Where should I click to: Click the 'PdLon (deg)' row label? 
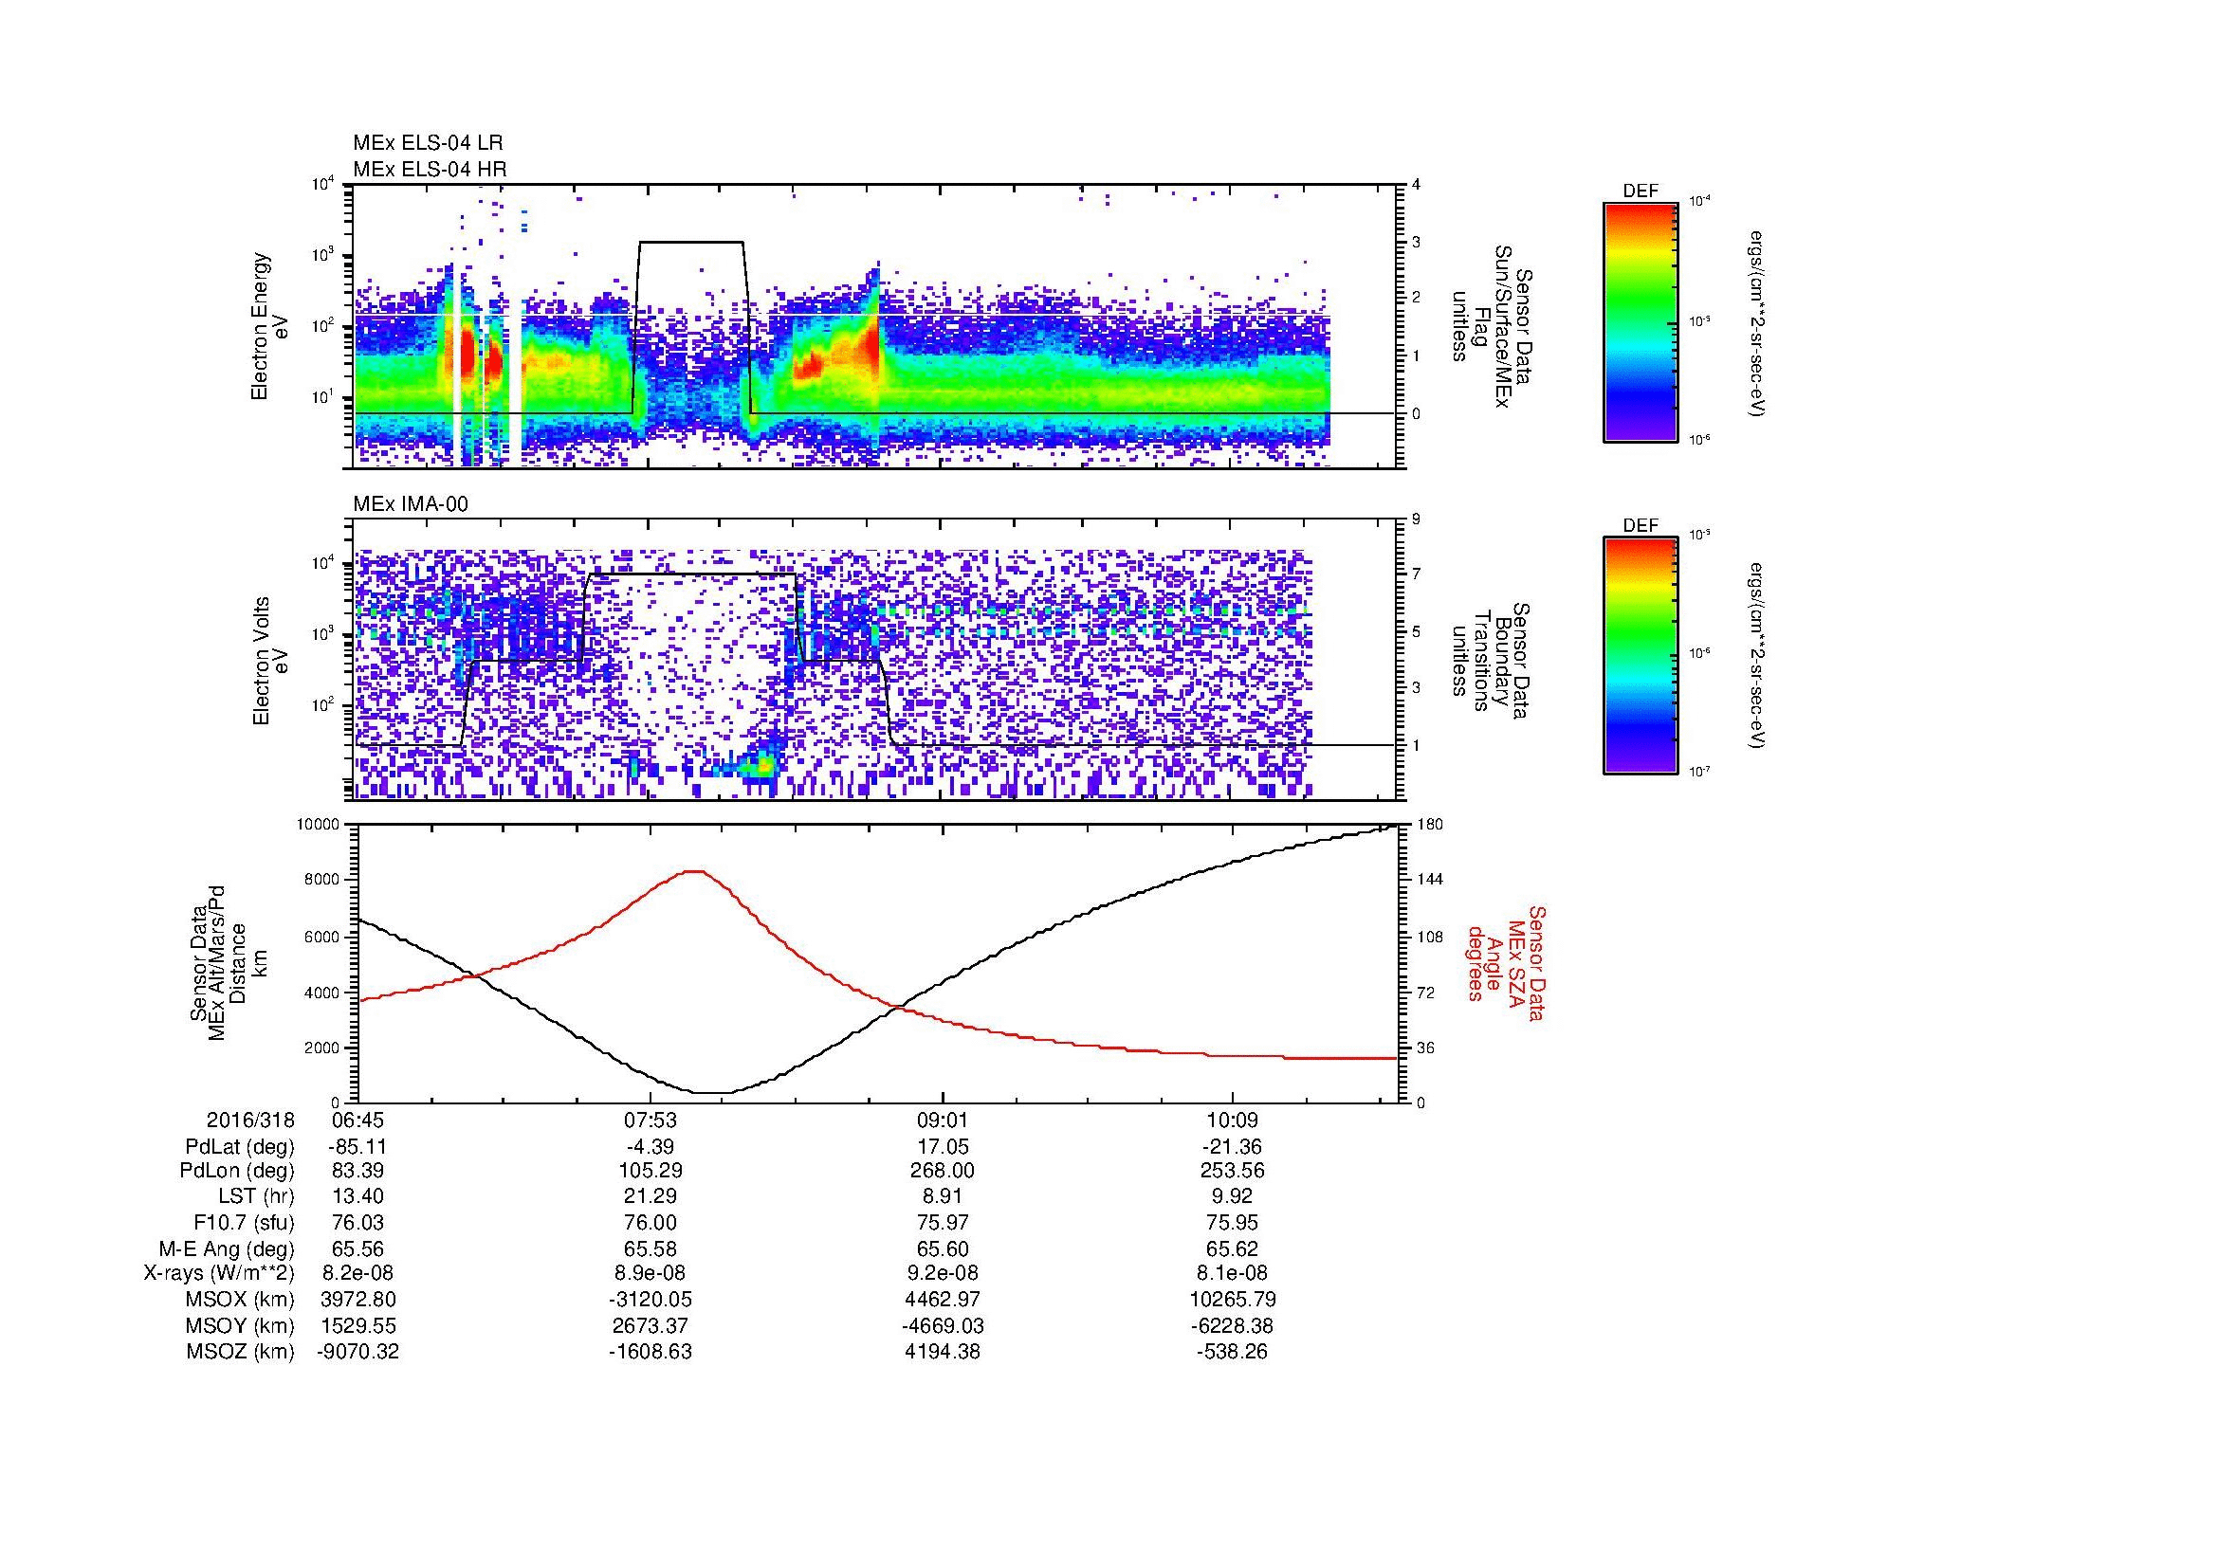pyautogui.click(x=237, y=1171)
